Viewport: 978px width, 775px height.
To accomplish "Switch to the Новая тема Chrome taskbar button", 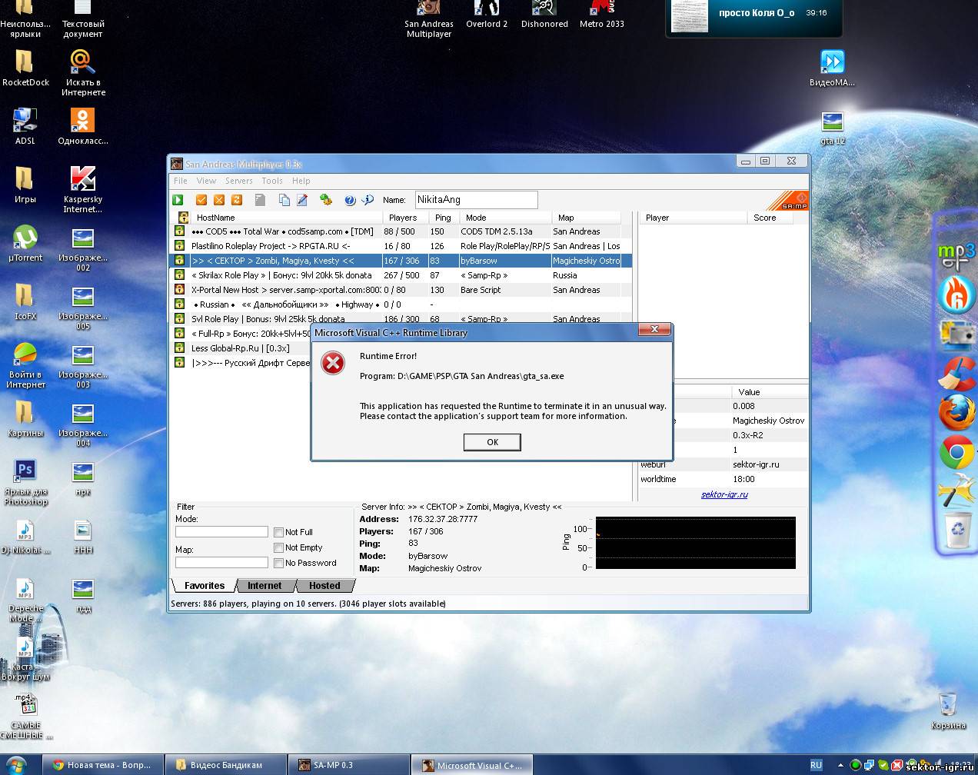I will click(x=102, y=765).
